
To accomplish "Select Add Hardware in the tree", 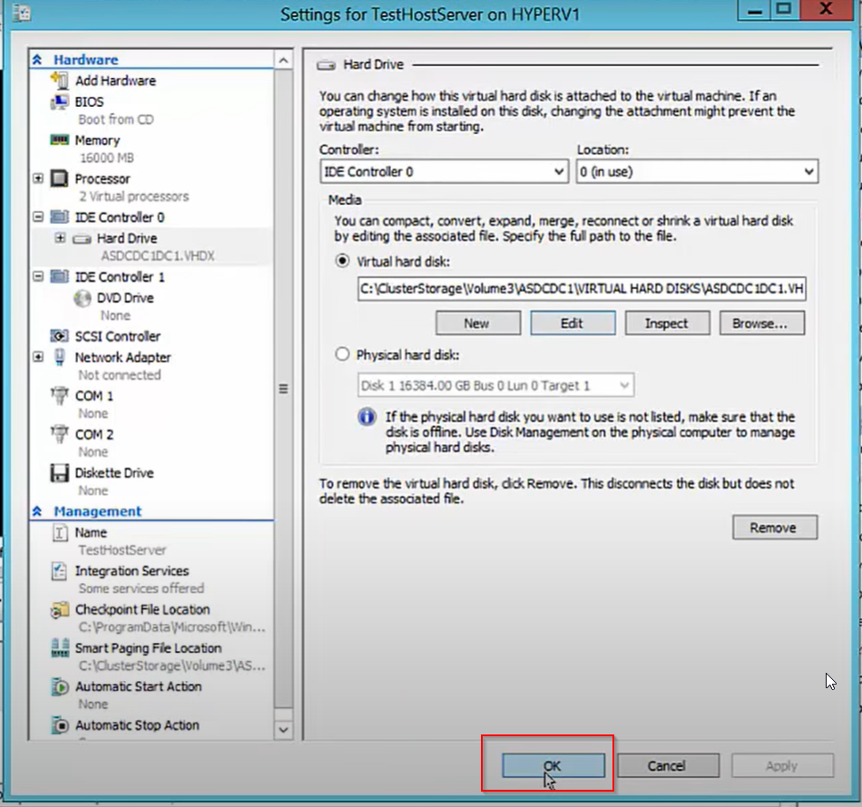I will [115, 81].
